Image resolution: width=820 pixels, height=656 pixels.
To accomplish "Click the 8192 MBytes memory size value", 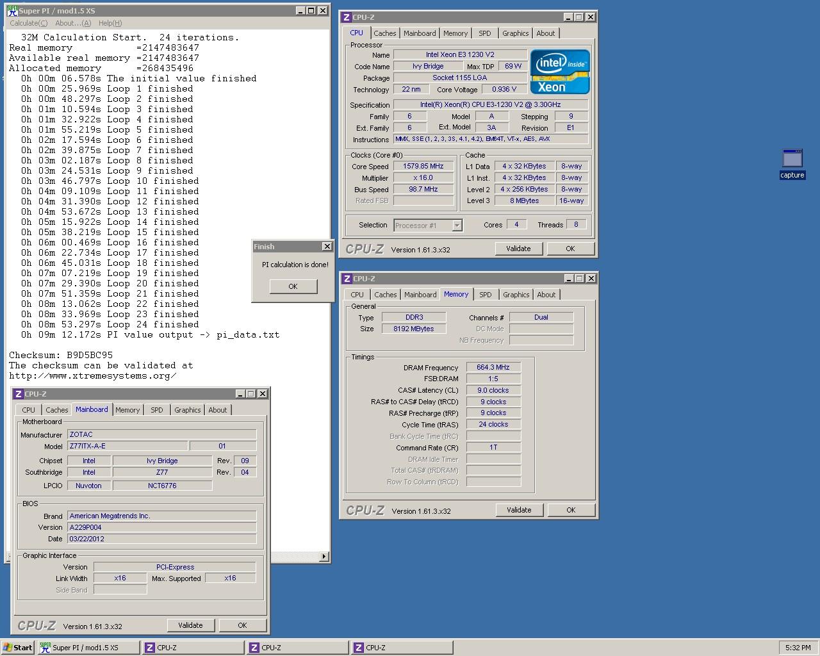I will tap(414, 329).
